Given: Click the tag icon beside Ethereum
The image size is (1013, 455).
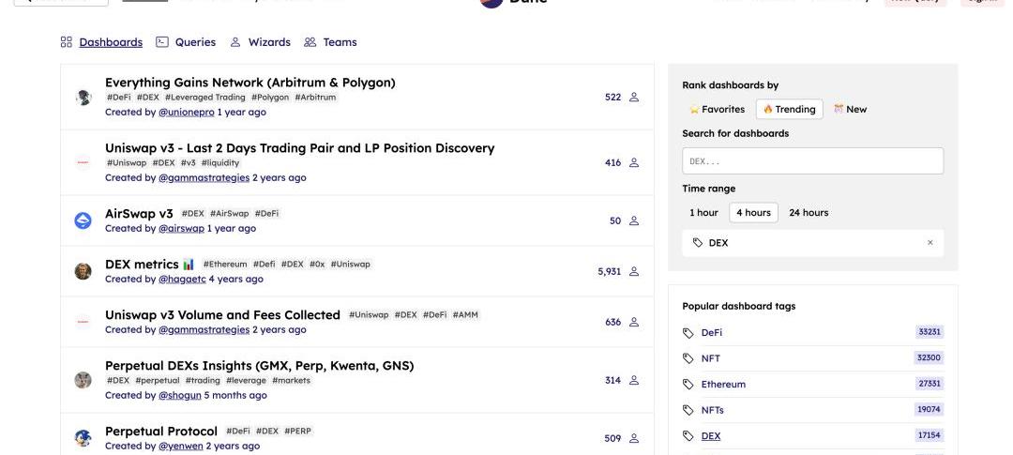Looking at the screenshot, I should point(688,384).
